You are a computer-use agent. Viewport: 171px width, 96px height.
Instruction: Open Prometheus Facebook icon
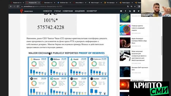(x=125, y=11)
